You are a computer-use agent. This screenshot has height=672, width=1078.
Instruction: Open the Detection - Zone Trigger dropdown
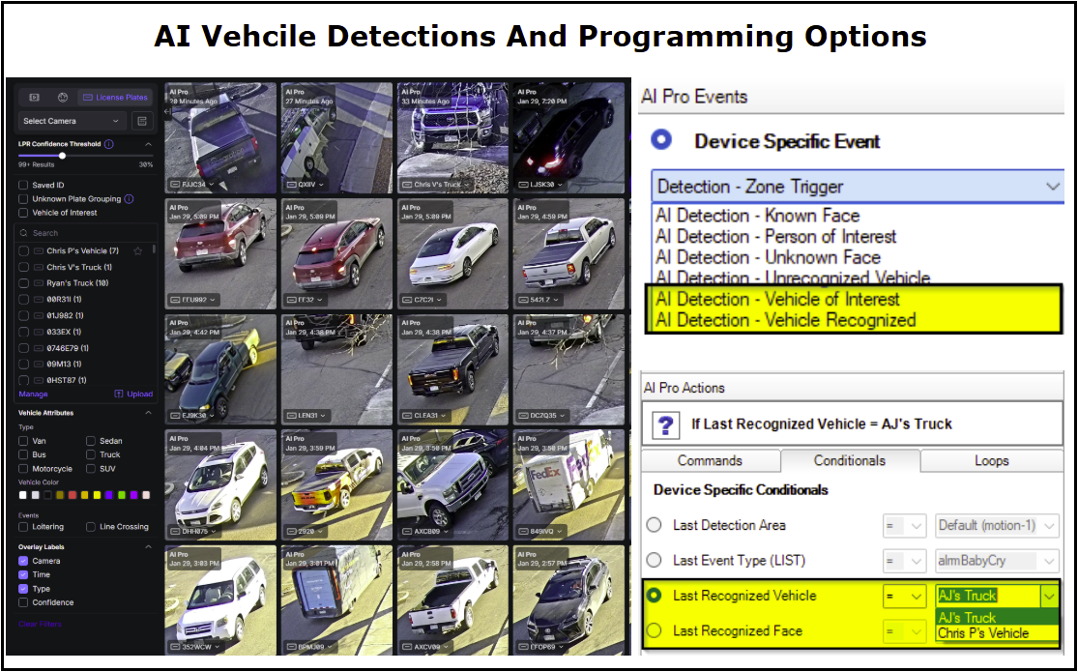pyautogui.click(x=858, y=187)
